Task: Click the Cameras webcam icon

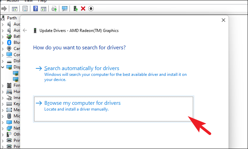Action: [x=9, y=49]
